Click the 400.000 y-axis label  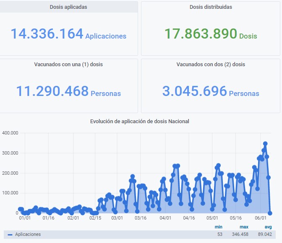click(10, 133)
